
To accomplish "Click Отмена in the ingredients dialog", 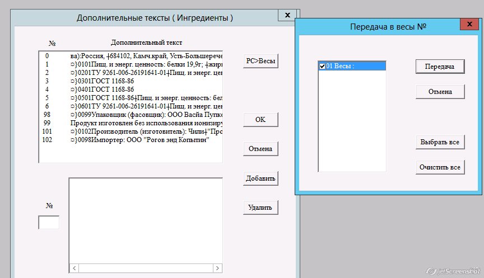I will coord(260,149).
